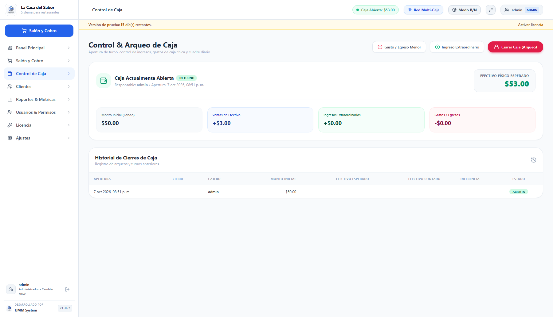
Task: Click the Activar licencia link
Action: (x=531, y=25)
